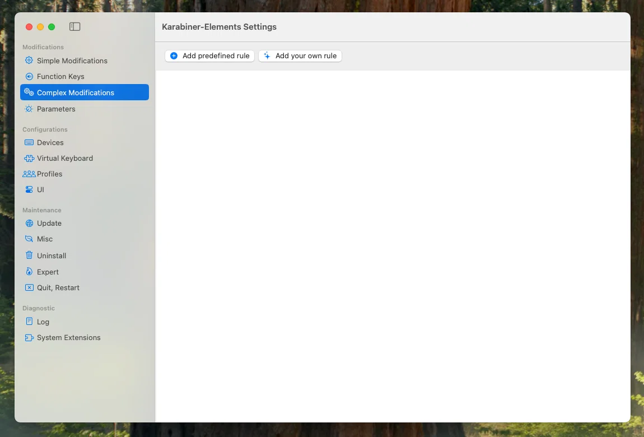Click the Misc leaf icon

29,239
